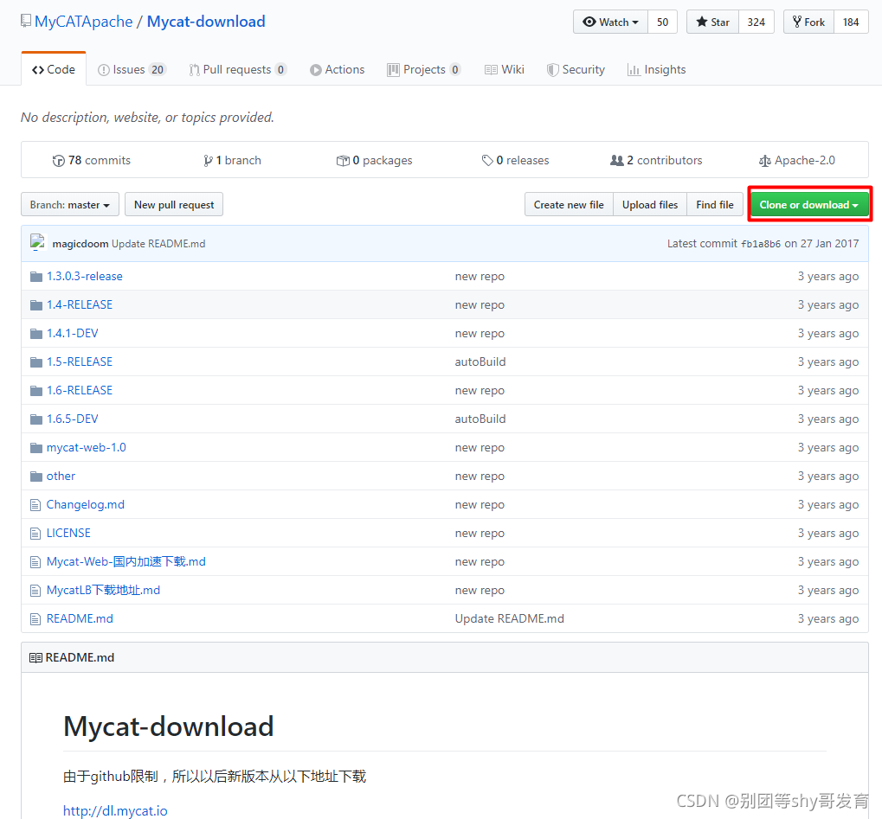The image size is (882, 819).
Task: Click the packages box icon
Action: point(343,161)
